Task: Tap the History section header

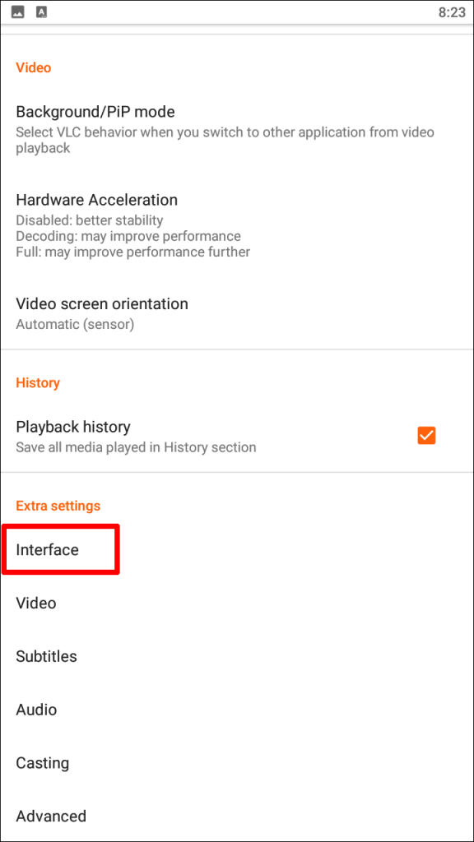Action: [x=38, y=382]
